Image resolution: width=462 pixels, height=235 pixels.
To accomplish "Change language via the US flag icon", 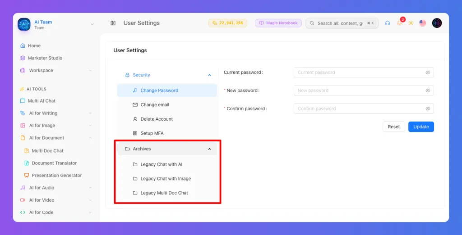I will click(422, 23).
